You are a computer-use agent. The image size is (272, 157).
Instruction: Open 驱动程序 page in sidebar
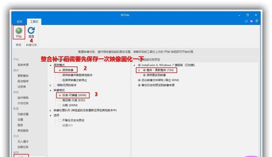[23, 81]
